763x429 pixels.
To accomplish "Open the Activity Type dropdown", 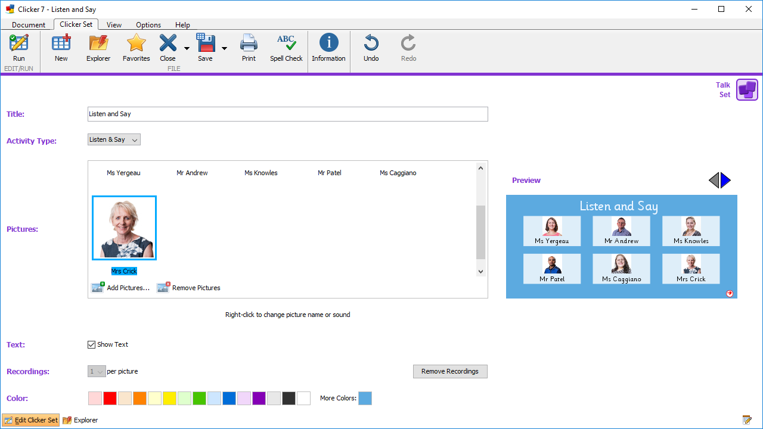I will click(114, 139).
